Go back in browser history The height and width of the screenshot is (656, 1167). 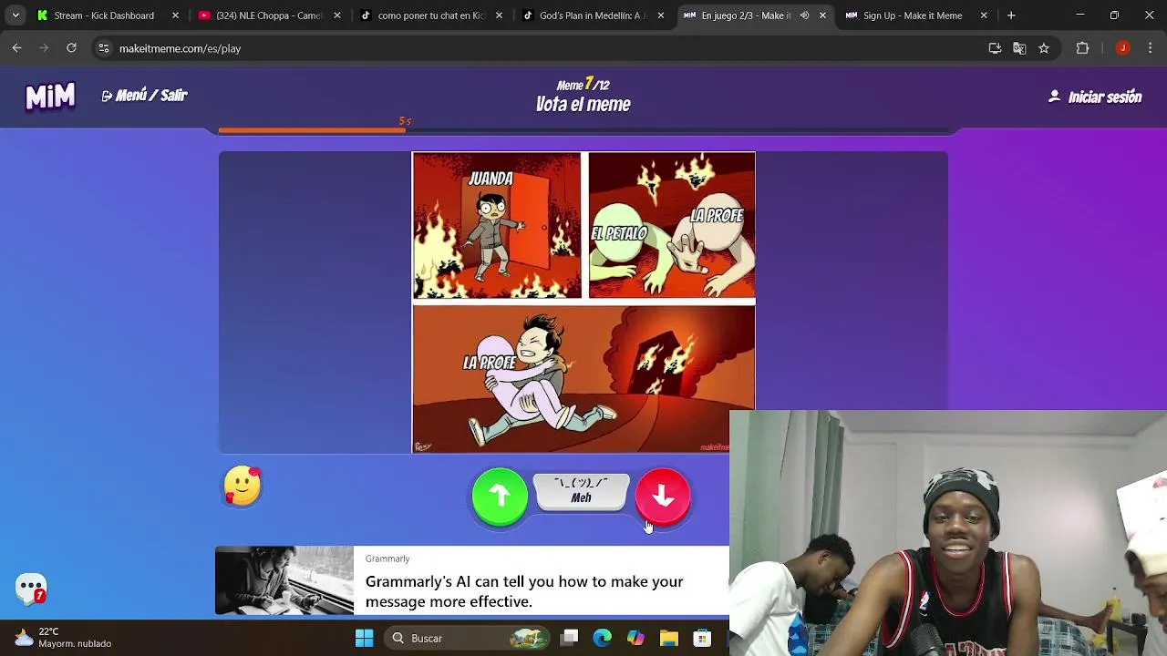tap(17, 48)
